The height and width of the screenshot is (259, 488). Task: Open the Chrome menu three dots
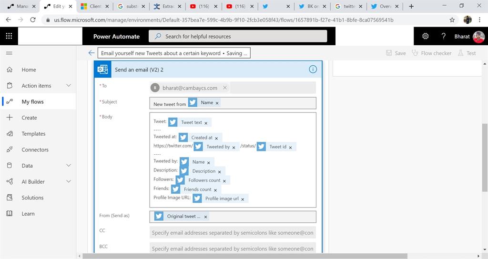479,20
